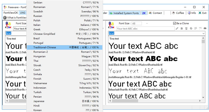Click the last icon in the right formatting row
This screenshot has width=209, height=112.
coord(205,28)
